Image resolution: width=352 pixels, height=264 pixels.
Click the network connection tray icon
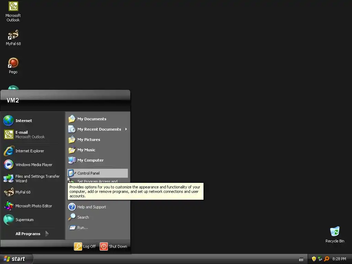pos(320,259)
